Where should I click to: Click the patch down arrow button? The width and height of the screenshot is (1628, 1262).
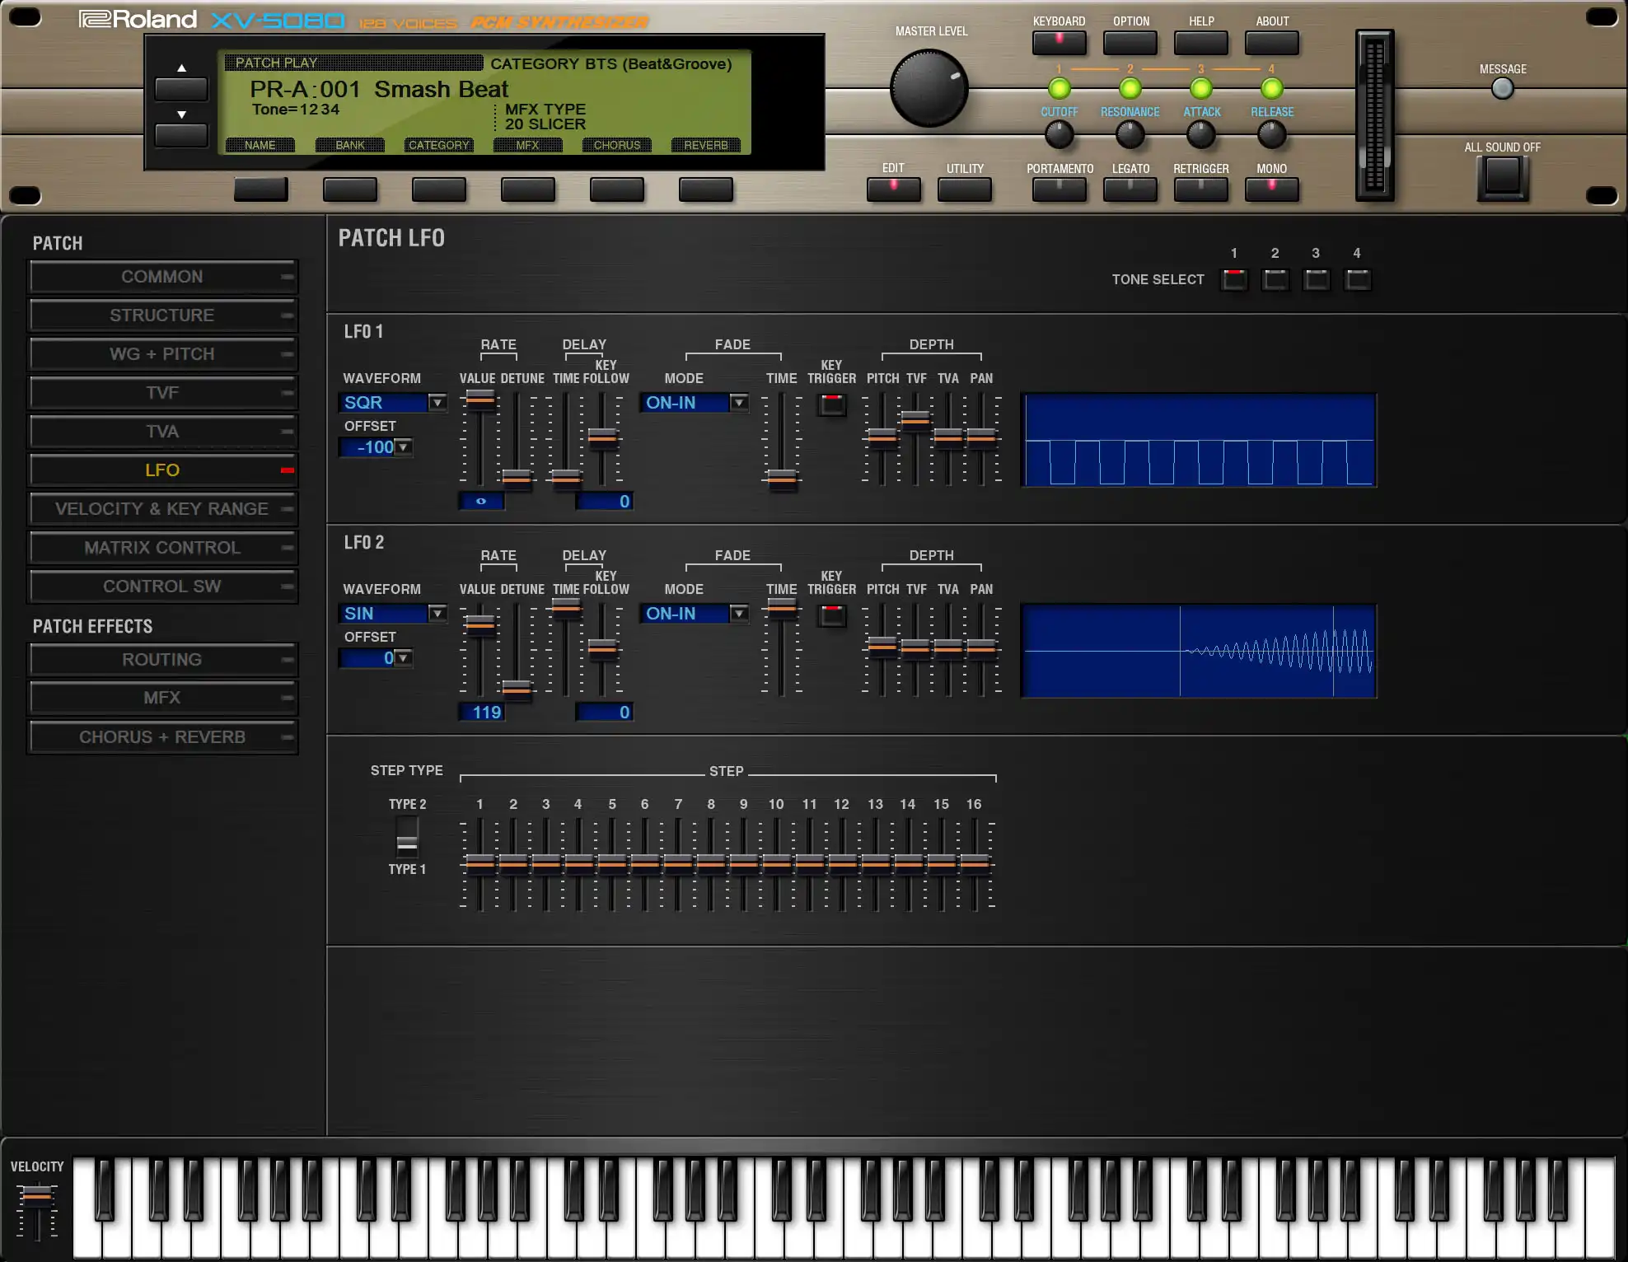pyautogui.click(x=181, y=135)
